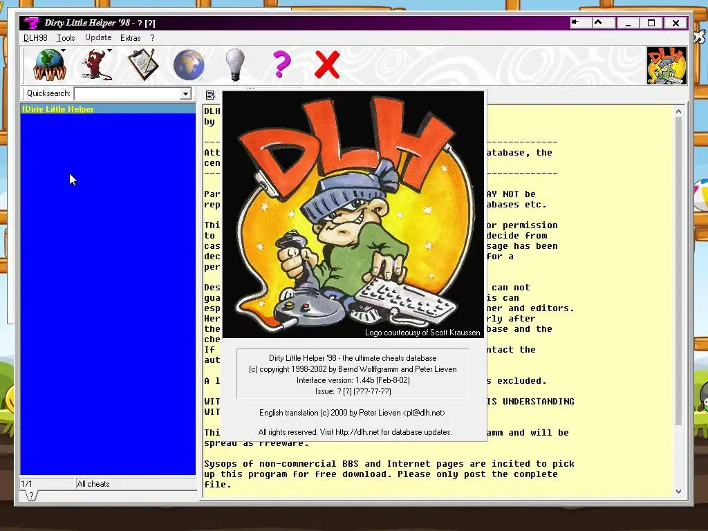
Task: Click the text panel document icon
Action: coord(210,95)
